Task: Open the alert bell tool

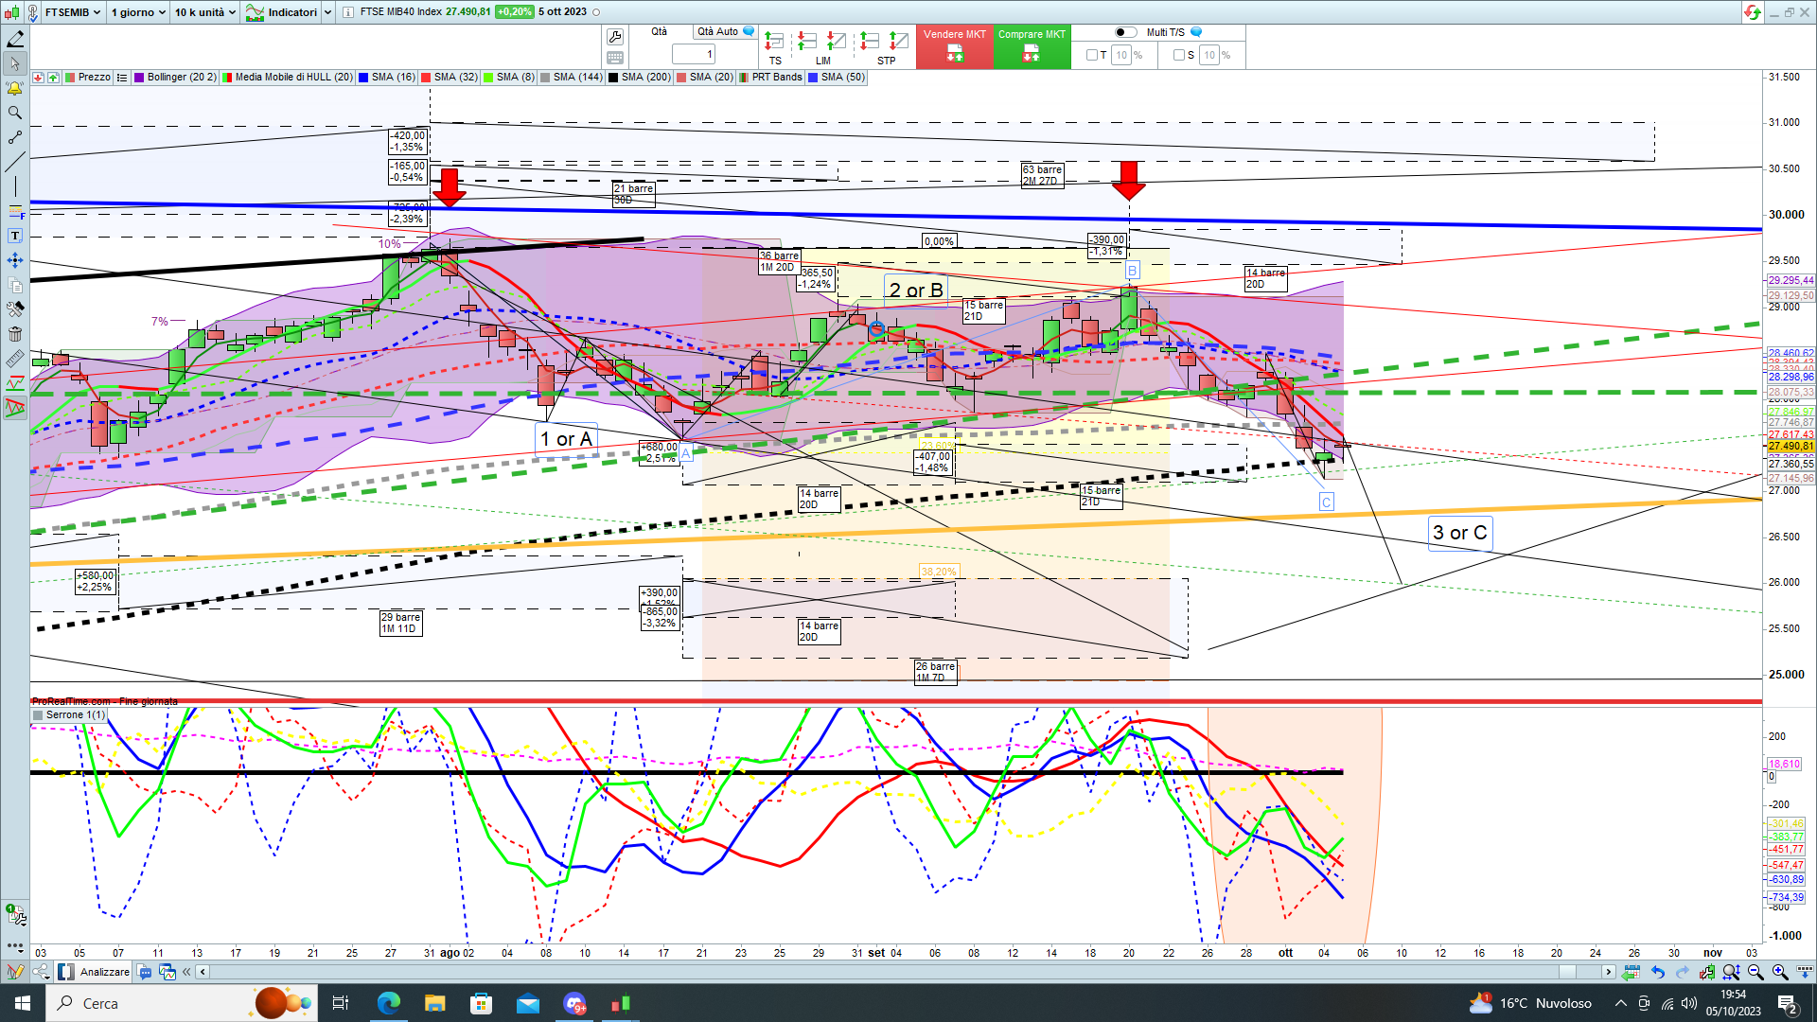Action: click(x=15, y=88)
